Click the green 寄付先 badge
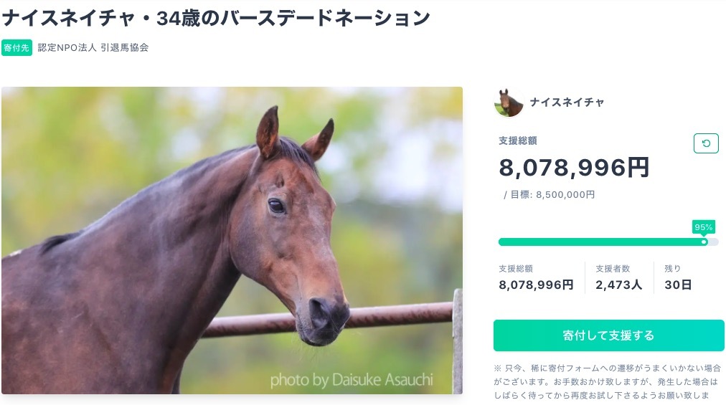Viewport: 726px width, 405px height. [16, 48]
